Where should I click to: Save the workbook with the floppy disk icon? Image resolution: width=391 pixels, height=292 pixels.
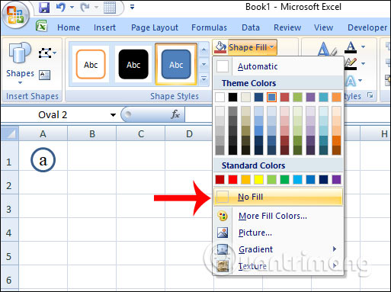click(44, 7)
